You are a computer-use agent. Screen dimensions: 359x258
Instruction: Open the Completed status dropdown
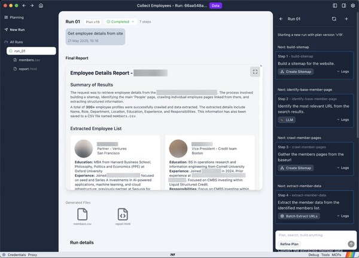120,21
